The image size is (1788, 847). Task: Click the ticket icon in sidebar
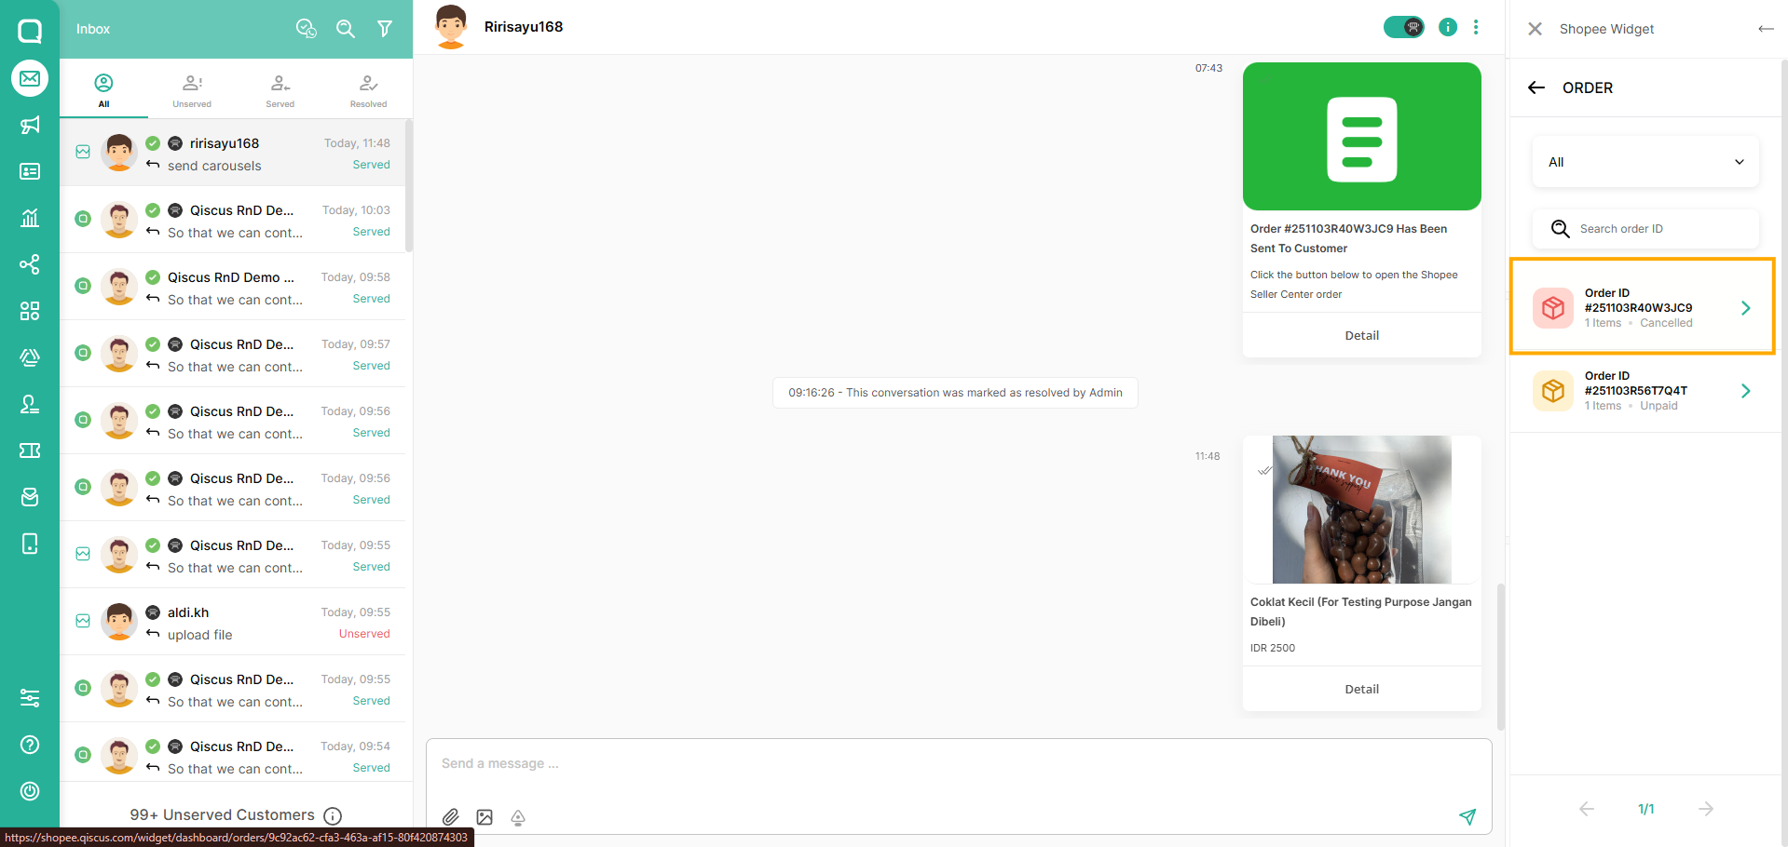tap(30, 450)
